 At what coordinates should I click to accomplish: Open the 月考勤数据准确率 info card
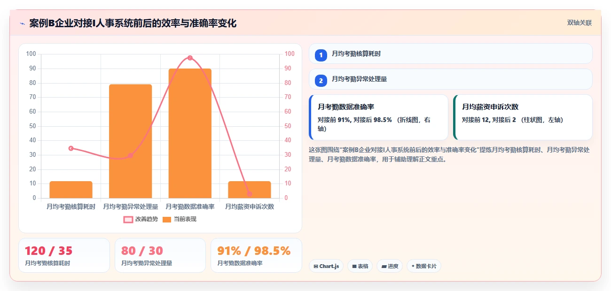[x=378, y=117]
